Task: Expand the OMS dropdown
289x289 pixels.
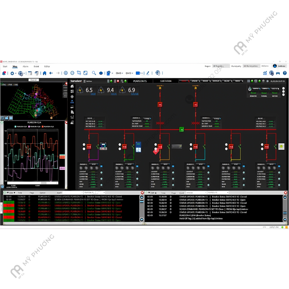Action: pos(120,73)
